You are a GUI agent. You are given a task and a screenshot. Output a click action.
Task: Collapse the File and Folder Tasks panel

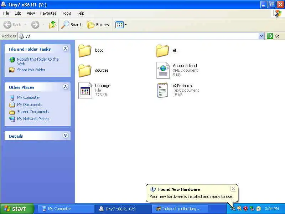coord(66,49)
